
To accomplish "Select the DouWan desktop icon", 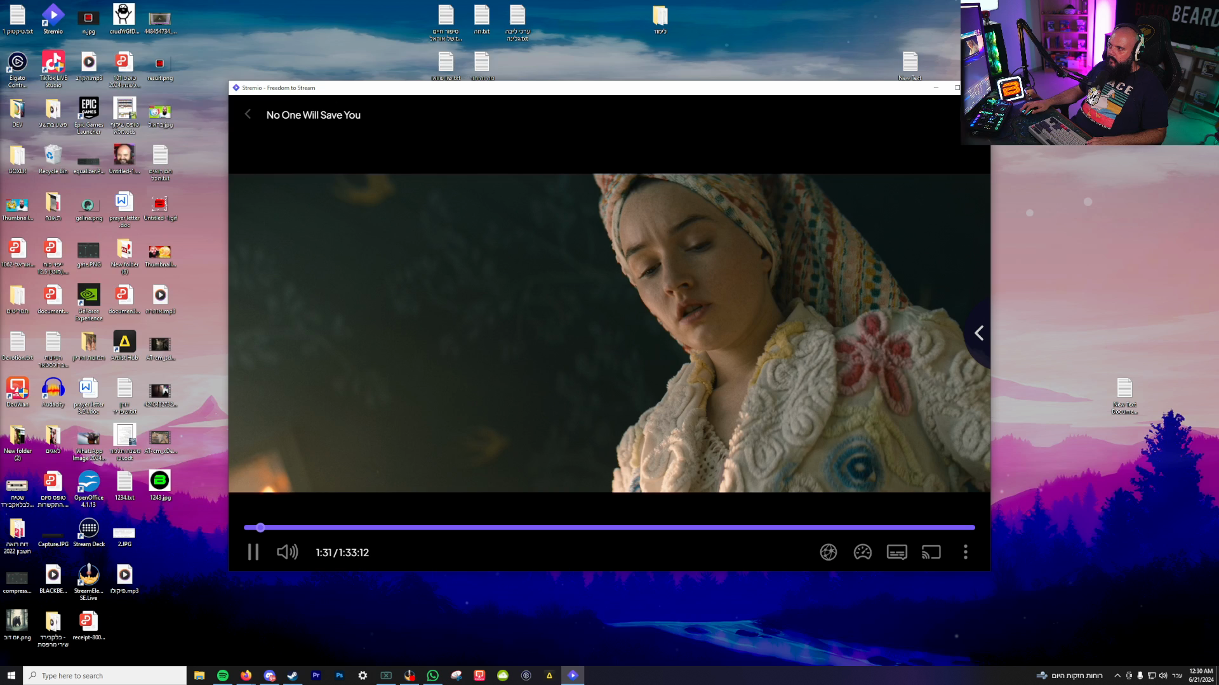I will click(x=17, y=393).
